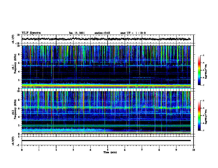
Task: Click the ch.1 spectrogram color scale bar
Action: pyautogui.click(x=199, y=70)
